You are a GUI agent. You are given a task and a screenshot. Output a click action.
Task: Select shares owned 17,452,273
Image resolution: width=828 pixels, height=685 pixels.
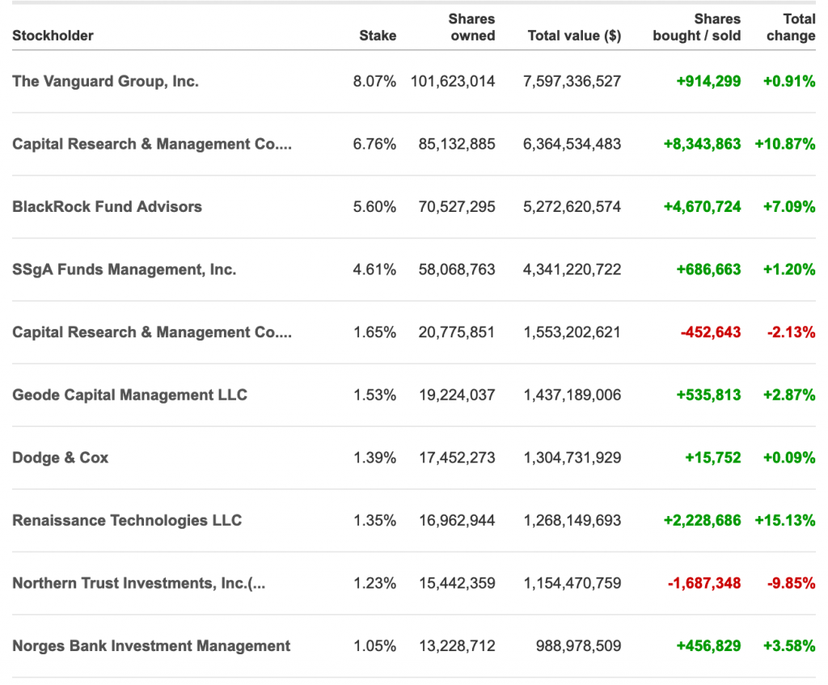pyautogui.click(x=457, y=458)
